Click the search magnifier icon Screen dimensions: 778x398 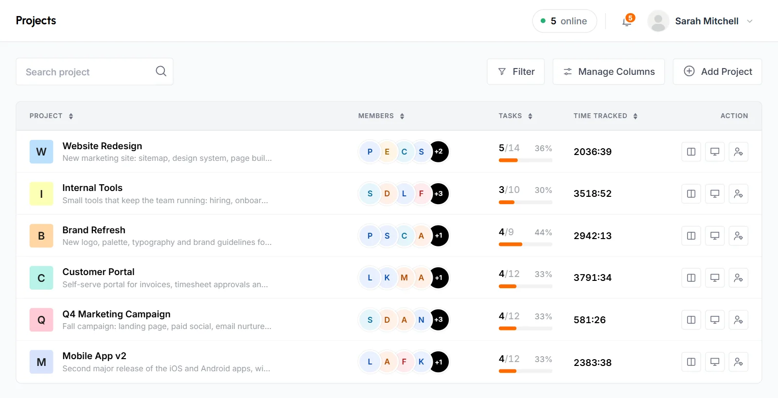tap(161, 71)
